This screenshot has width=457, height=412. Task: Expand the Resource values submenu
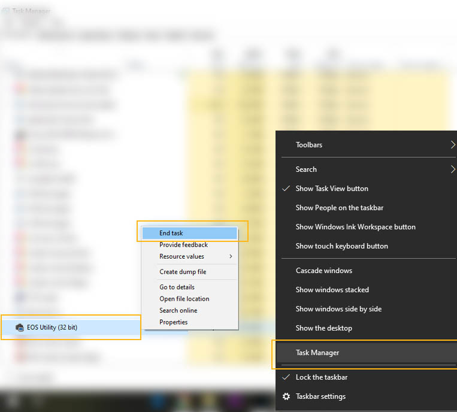pos(190,256)
